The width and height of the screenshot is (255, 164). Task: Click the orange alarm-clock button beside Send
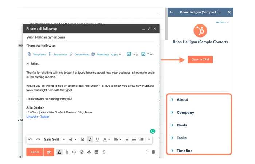[49, 152]
